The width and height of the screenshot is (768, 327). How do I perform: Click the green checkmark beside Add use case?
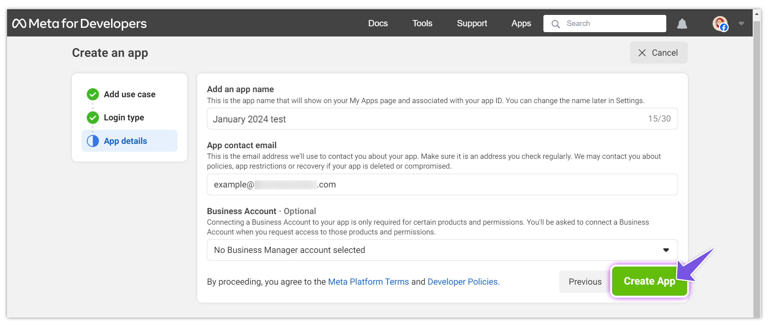[x=93, y=94]
